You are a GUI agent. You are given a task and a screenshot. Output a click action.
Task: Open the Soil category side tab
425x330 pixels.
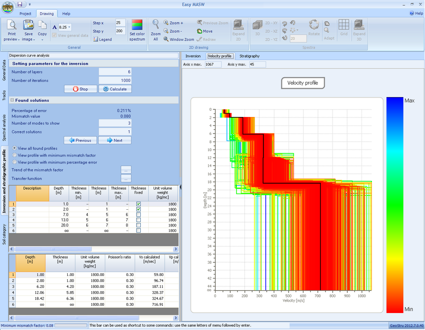point(4,234)
